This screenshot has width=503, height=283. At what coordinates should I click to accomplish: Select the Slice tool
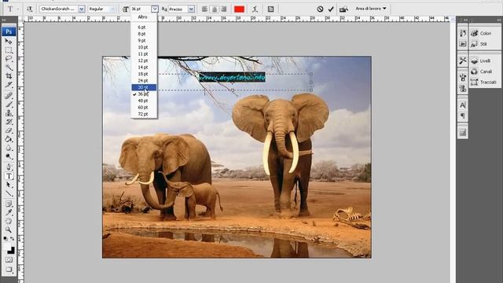click(x=9, y=85)
